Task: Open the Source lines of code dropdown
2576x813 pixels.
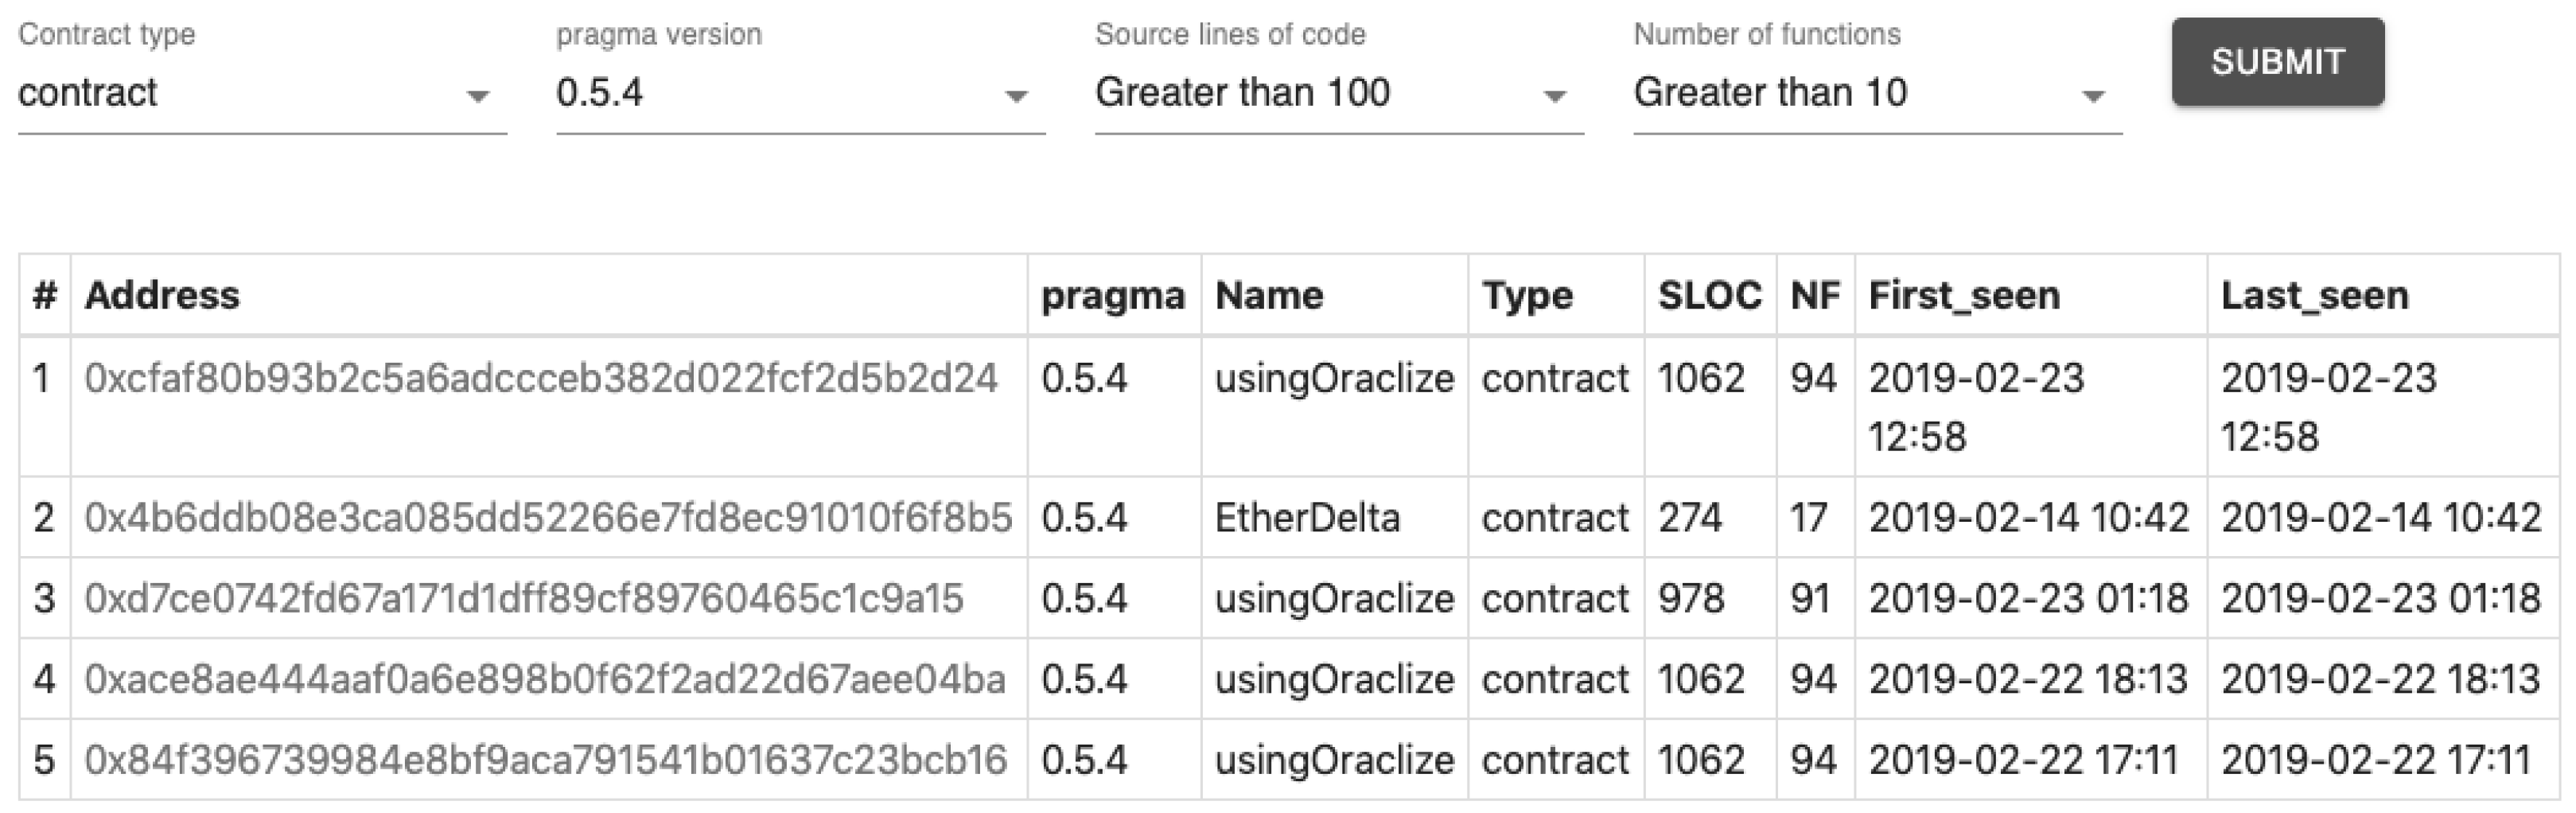Action: pyautogui.click(x=1337, y=93)
